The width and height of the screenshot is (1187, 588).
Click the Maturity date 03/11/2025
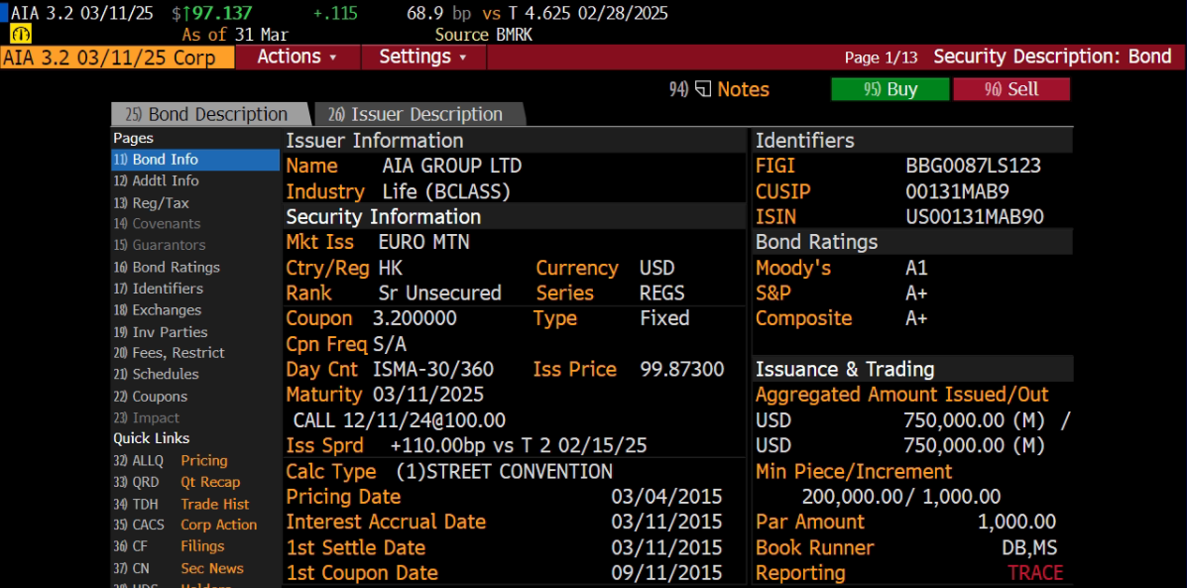click(428, 395)
